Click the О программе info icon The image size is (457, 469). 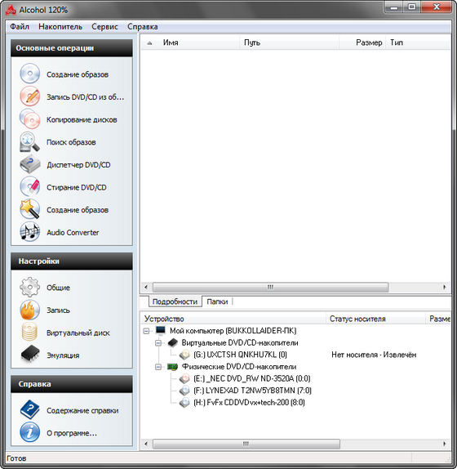[29, 432]
